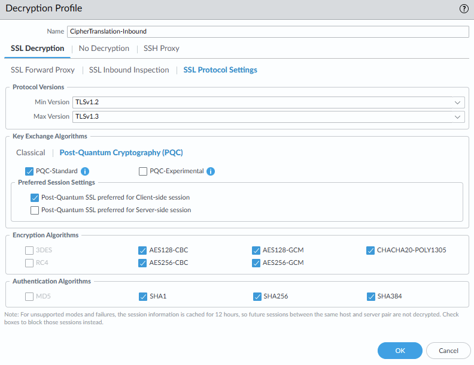Enable the PQC-Experimental checkbox
Viewport: 474px width, 365px height.
pos(143,171)
